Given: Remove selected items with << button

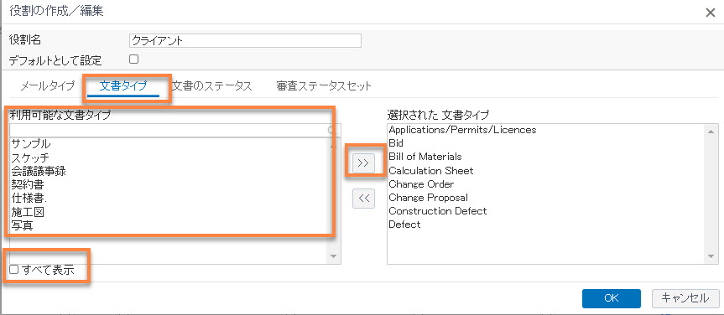Looking at the screenshot, I should 363,199.
